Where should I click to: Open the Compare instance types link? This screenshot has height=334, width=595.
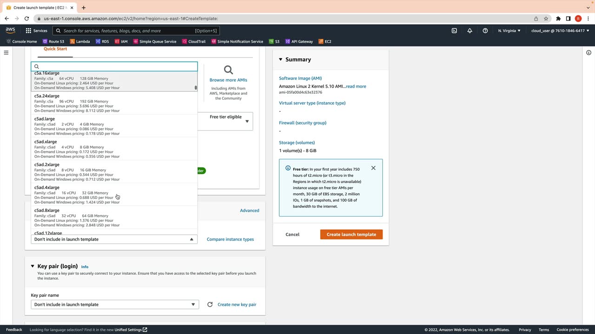(x=230, y=239)
